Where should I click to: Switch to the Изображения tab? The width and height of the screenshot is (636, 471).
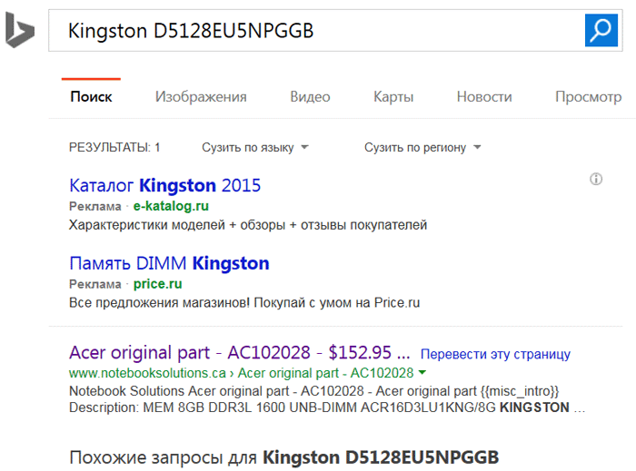(x=201, y=97)
